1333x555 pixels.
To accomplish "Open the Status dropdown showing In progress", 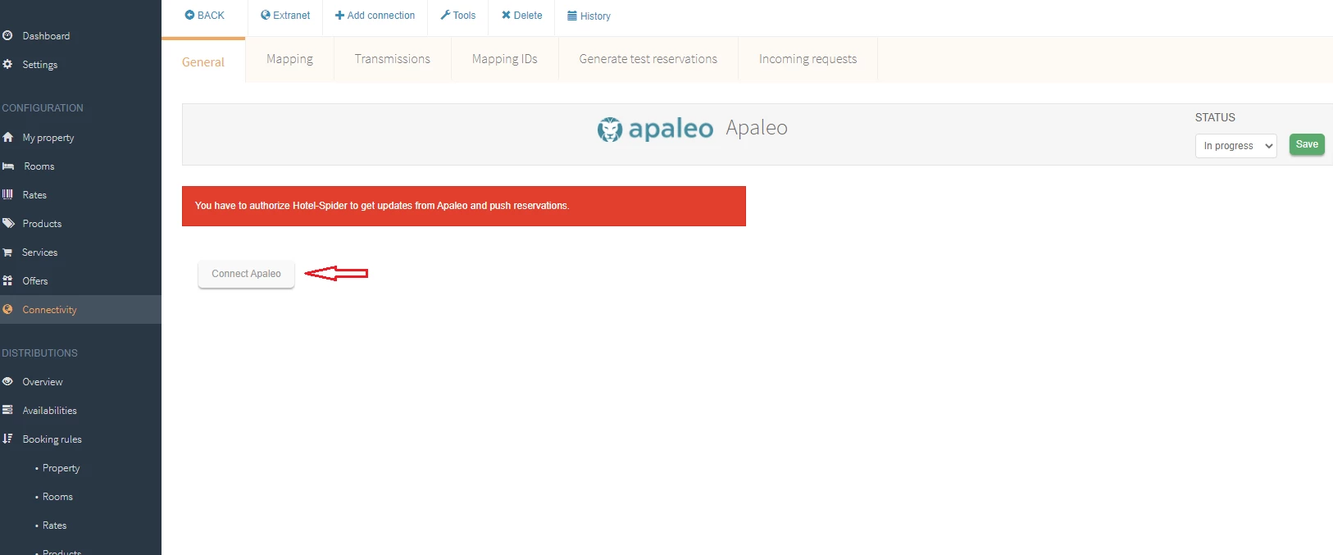I will [1235, 146].
